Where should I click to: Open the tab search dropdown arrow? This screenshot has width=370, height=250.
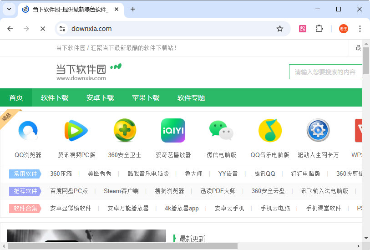tap(9, 9)
